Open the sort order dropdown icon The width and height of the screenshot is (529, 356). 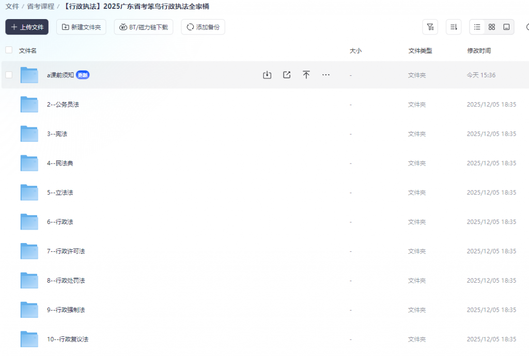click(454, 27)
